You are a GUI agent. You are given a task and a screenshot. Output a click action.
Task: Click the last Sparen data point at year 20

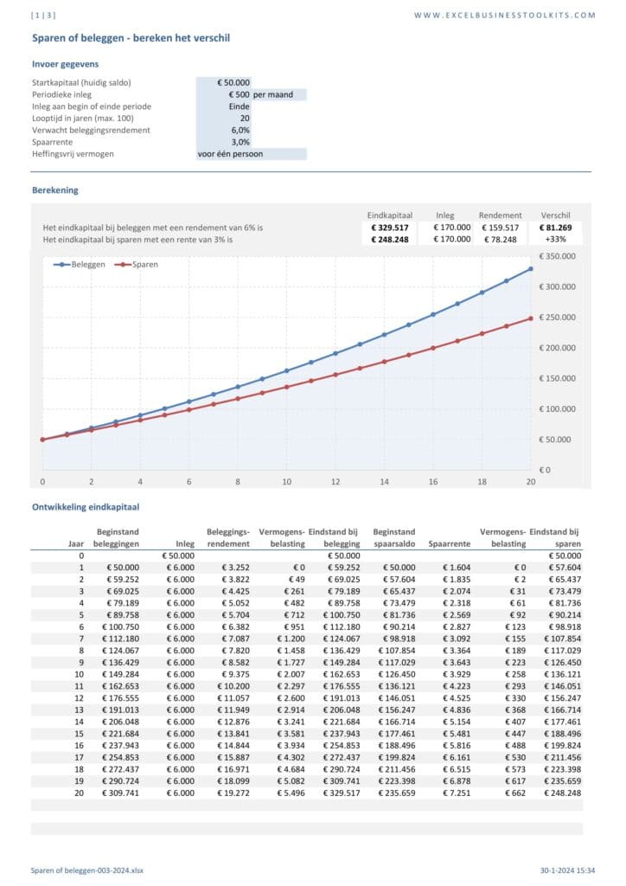[x=531, y=318]
